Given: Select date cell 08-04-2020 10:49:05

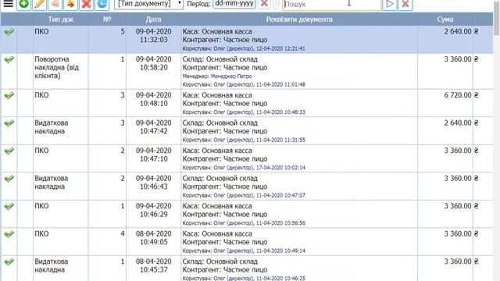Looking at the screenshot, I should [x=153, y=242].
